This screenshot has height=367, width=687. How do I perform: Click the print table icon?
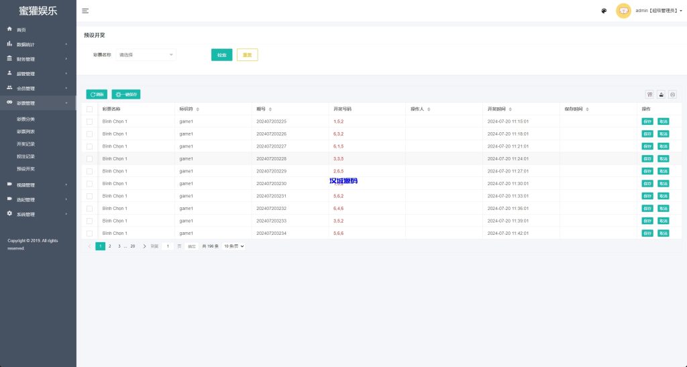tap(672, 95)
